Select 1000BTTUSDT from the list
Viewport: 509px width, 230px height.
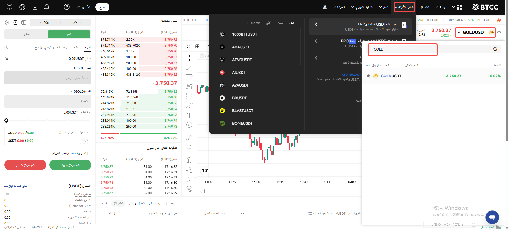point(244,34)
